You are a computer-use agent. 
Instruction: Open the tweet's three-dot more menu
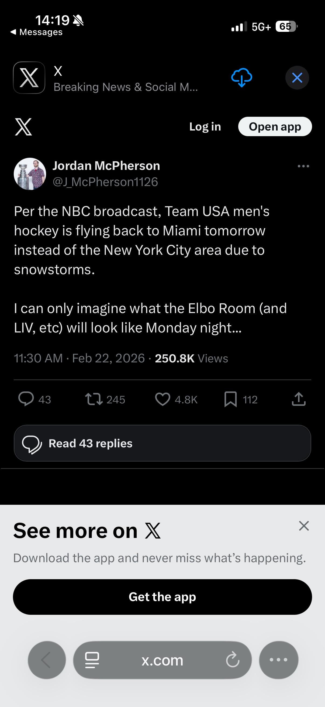point(303,166)
